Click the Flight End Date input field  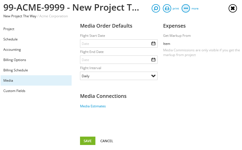(119, 60)
